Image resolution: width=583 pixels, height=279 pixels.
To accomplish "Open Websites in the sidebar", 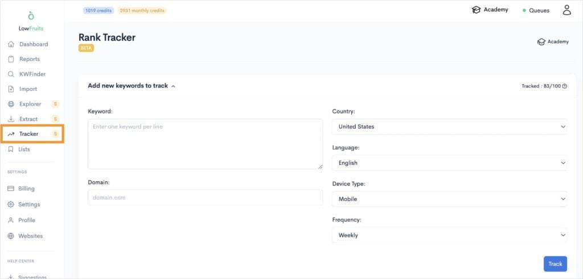I will click(30, 236).
